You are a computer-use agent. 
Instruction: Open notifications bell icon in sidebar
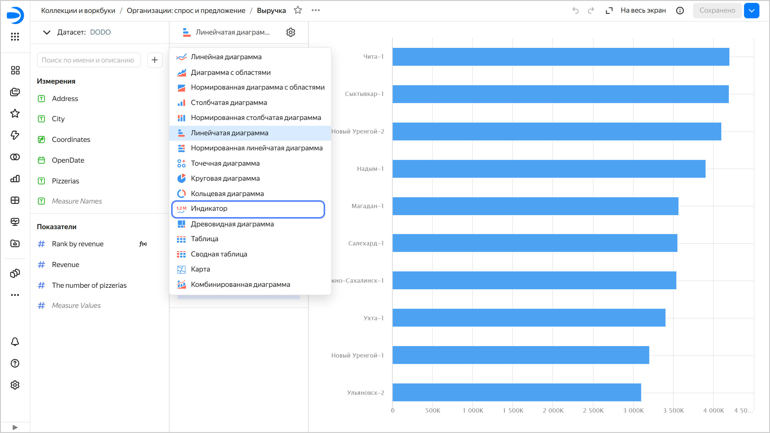[x=15, y=342]
